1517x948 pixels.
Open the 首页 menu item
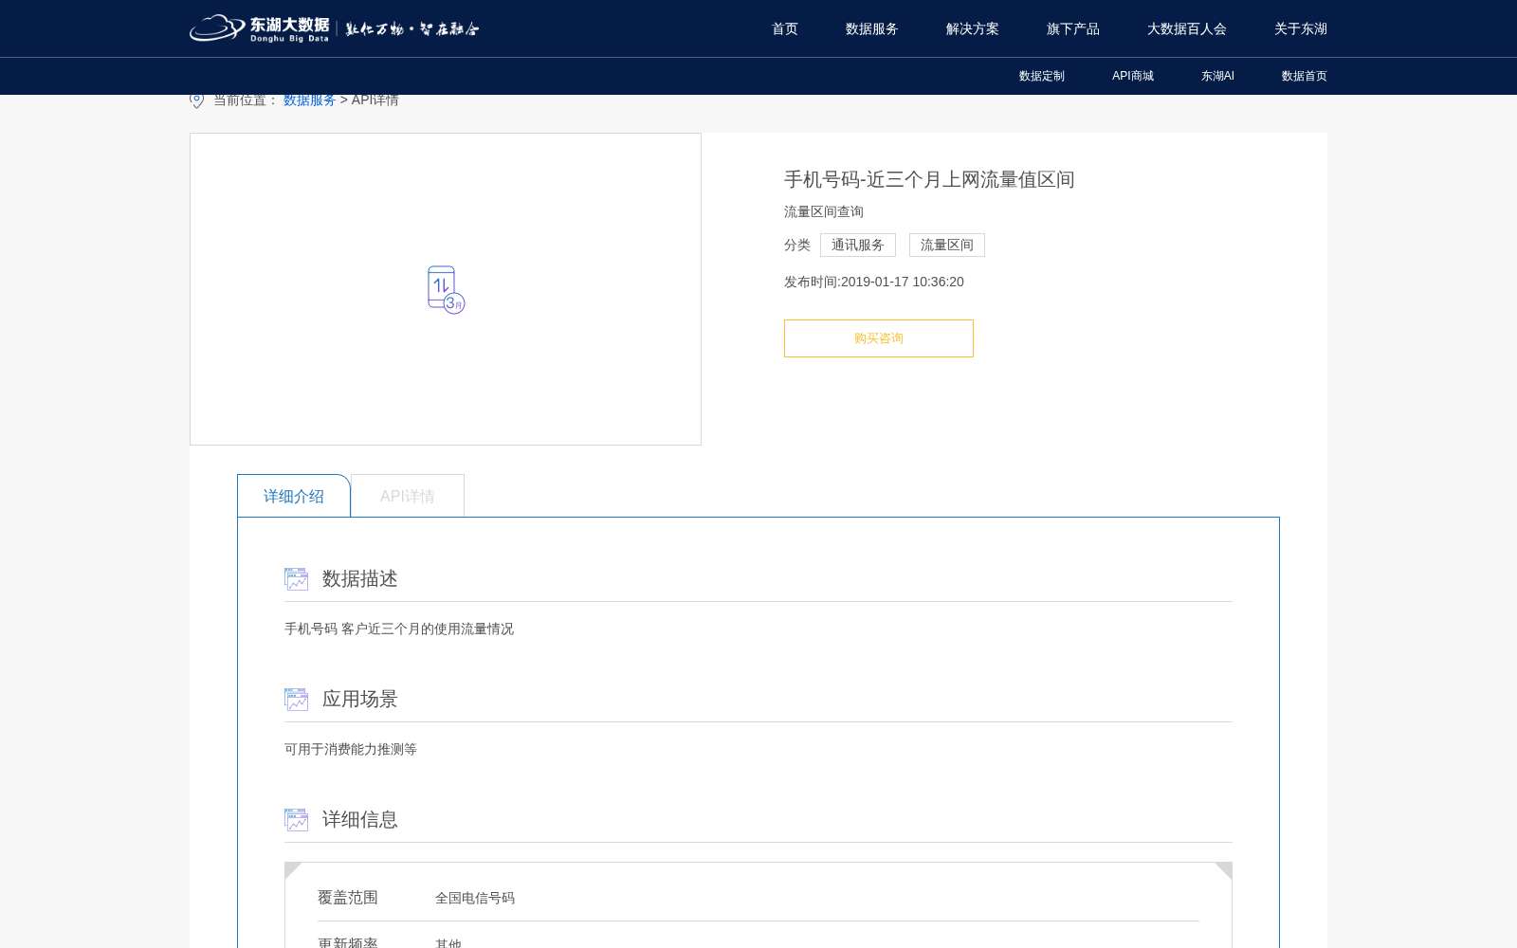785,28
